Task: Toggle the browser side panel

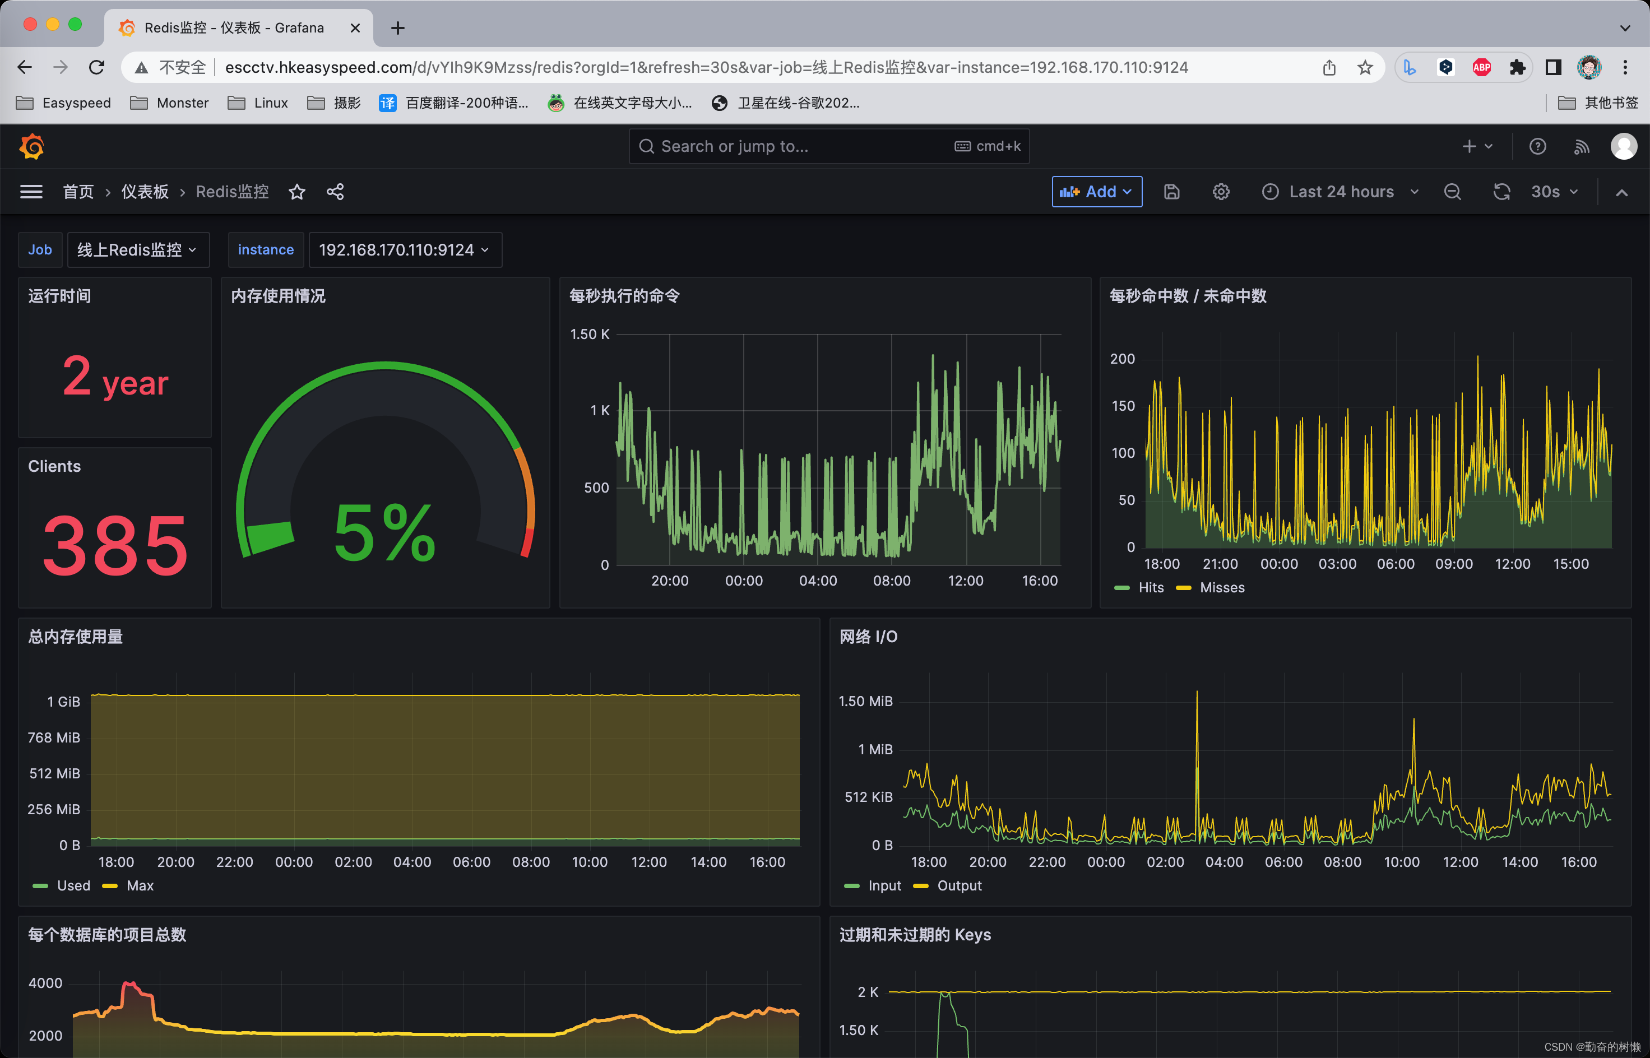Action: coord(1553,67)
